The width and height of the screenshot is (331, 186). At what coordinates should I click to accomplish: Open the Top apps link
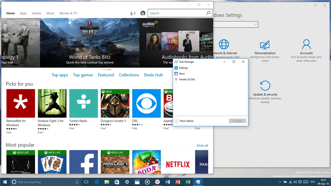click(60, 75)
